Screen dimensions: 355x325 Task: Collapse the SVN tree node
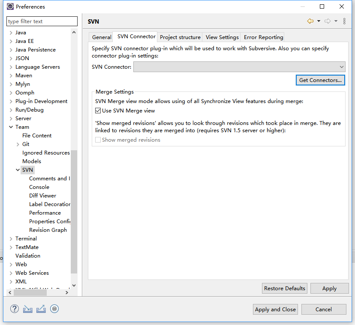[18, 170]
